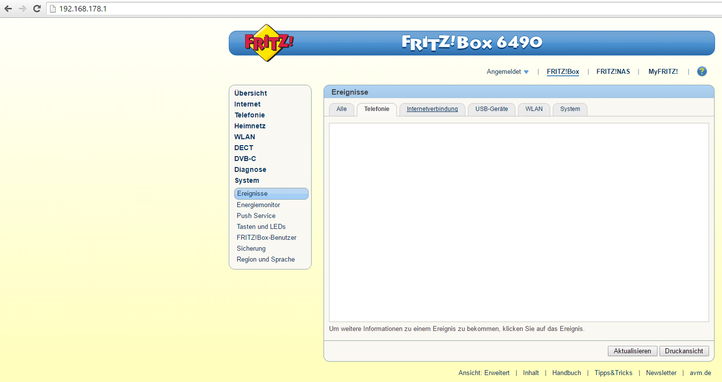Open Heimnetz menu in sidebar
722x382 pixels.
point(250,126)
